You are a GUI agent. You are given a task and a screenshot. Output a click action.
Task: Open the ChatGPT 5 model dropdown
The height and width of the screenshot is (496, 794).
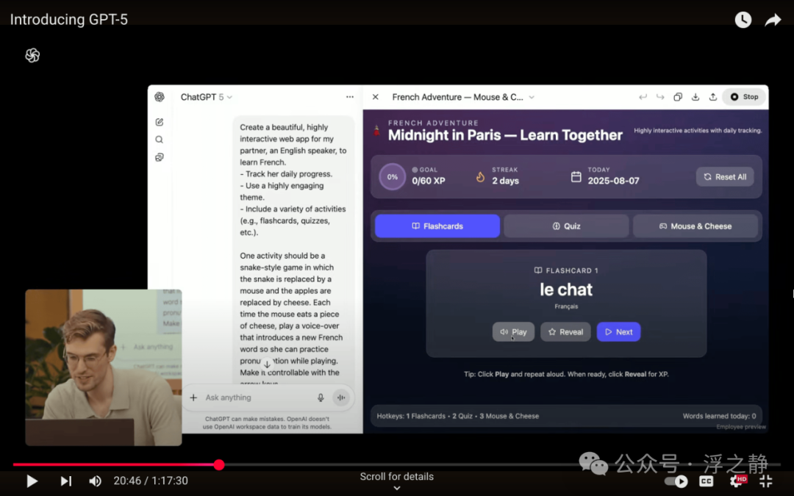tap(207, 97)
